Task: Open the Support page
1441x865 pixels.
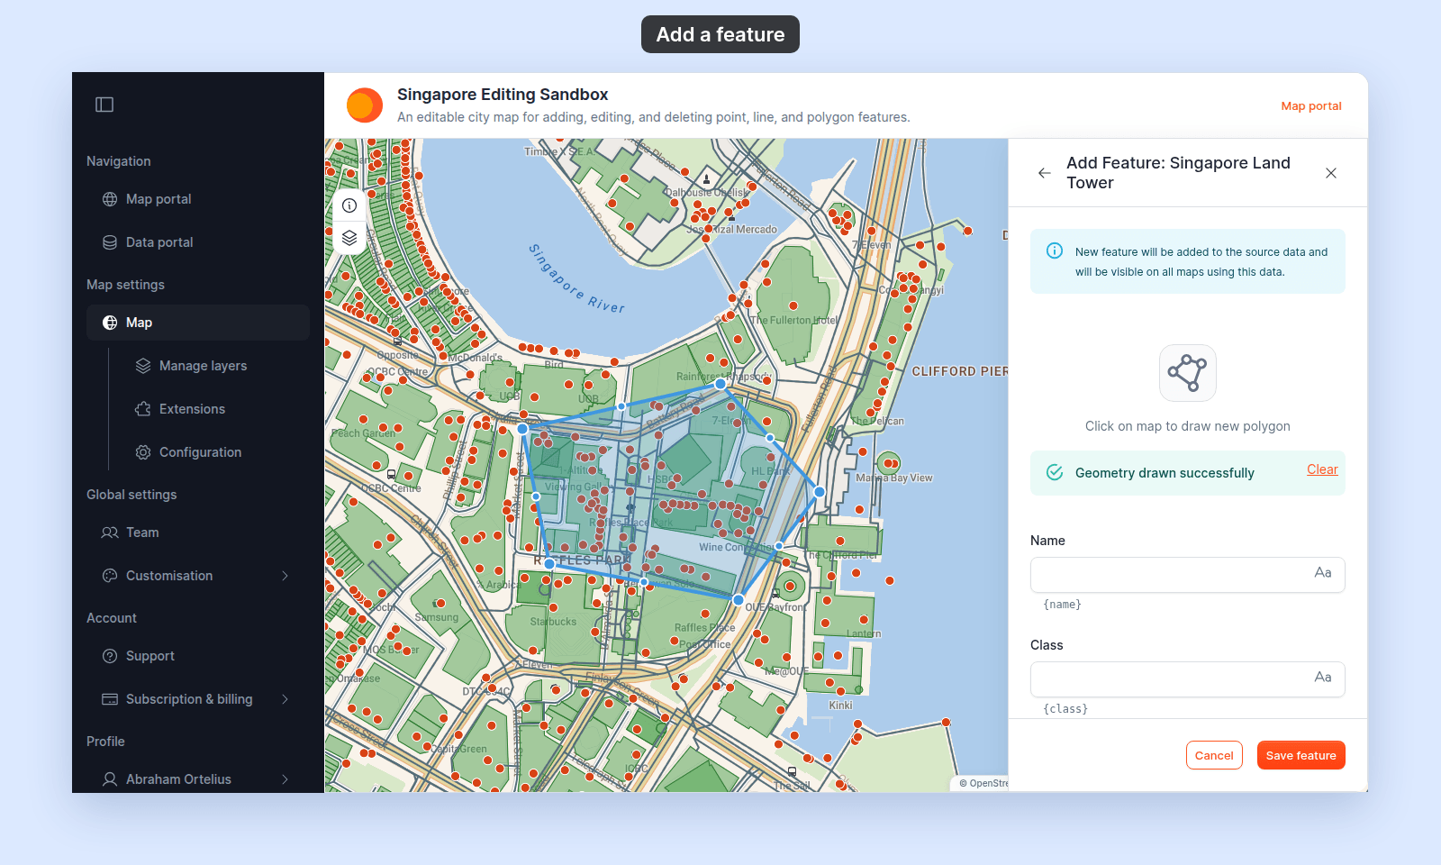Action: [198, 656]
